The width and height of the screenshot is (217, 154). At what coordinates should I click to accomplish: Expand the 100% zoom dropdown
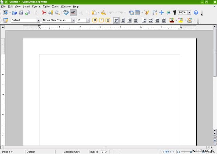point(189,12)
